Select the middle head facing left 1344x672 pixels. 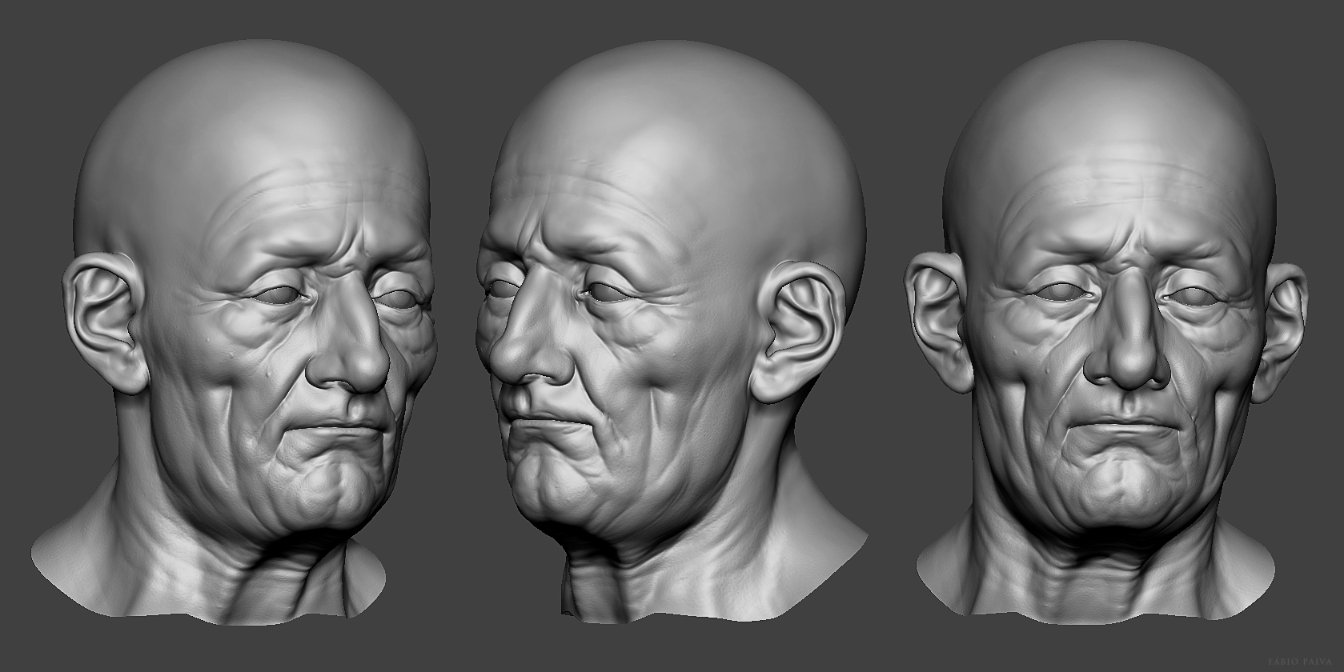[672, 332]
